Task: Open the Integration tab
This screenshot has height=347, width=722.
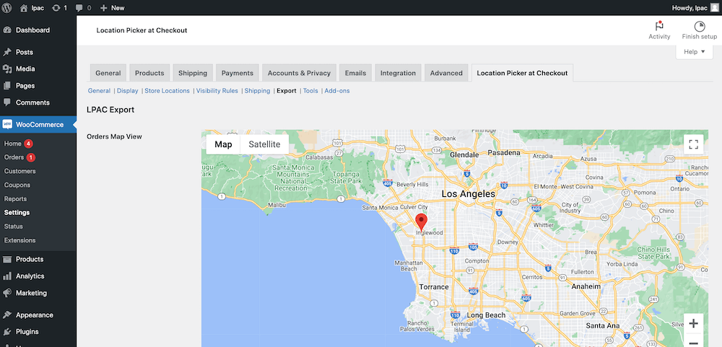Action: click(399, 73)
